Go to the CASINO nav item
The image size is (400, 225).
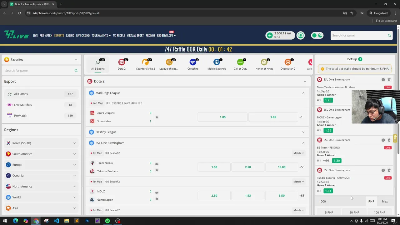coord(70,35)
